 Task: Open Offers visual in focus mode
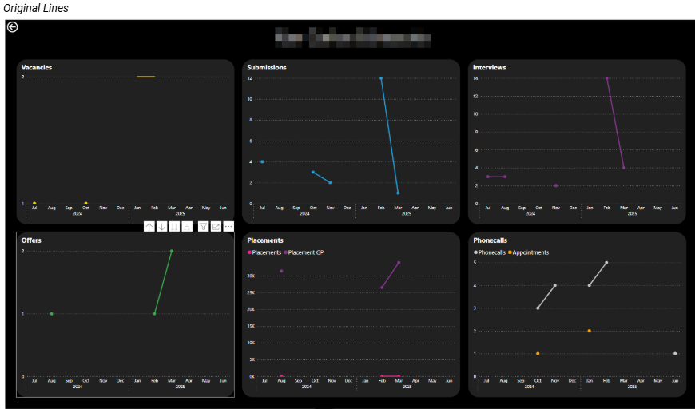pos(216,226)
